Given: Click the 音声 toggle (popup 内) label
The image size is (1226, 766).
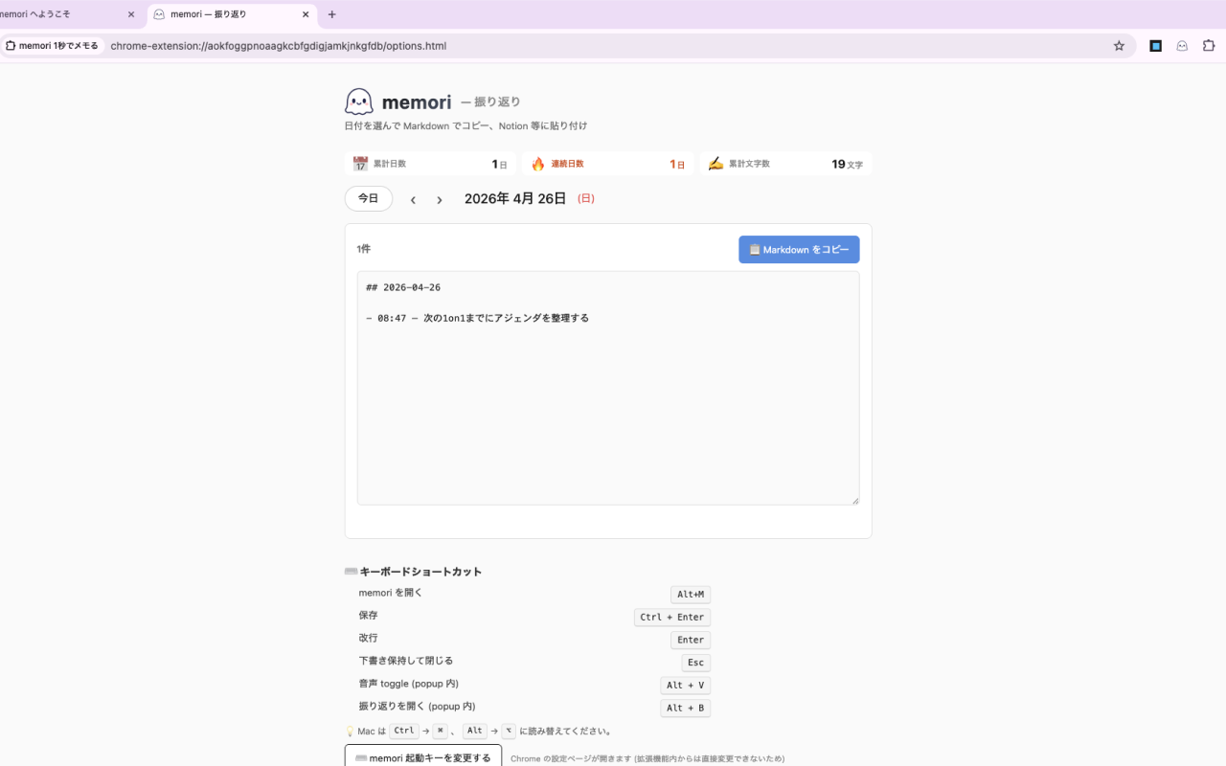Looking at the screenshot, I should point(409,684).
